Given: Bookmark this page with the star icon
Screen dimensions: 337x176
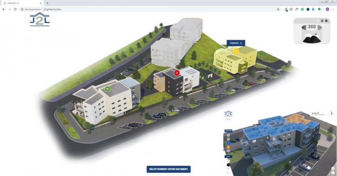Looking at the screenshot, I should click(278, 10).
